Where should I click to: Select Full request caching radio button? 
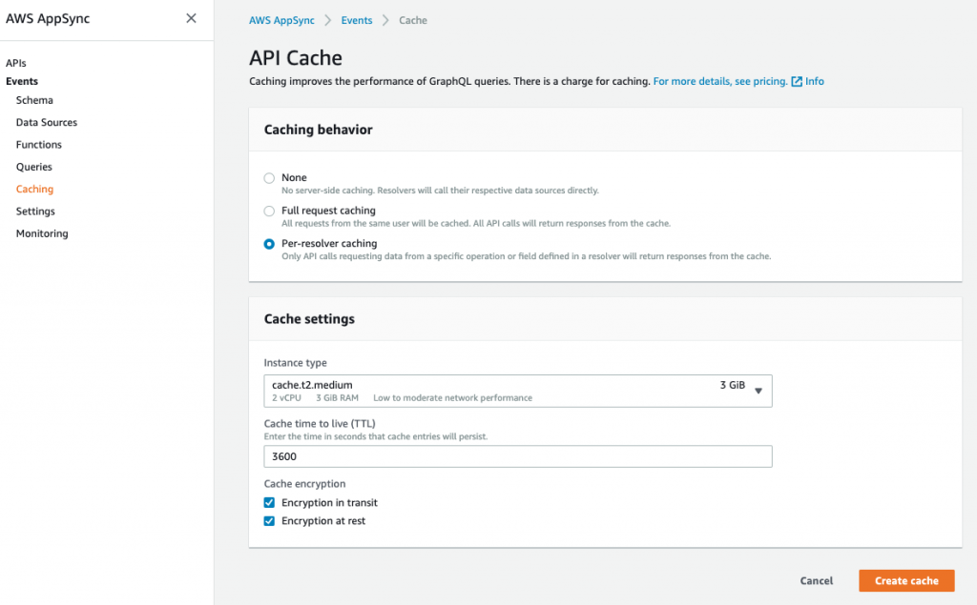[269, 211]
